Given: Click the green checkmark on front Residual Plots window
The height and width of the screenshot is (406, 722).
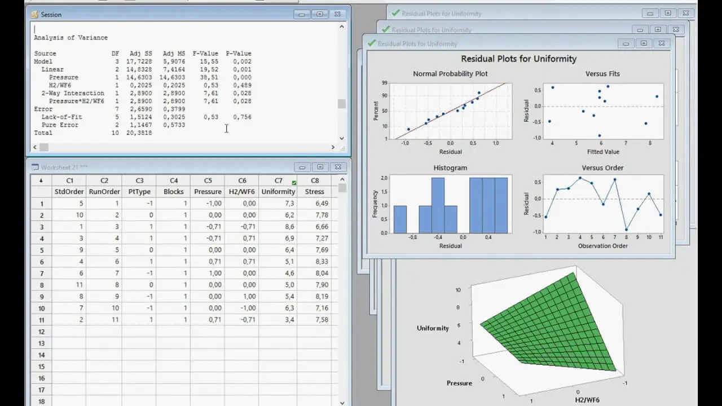Looking at the screenshot, I should (371, 43).
